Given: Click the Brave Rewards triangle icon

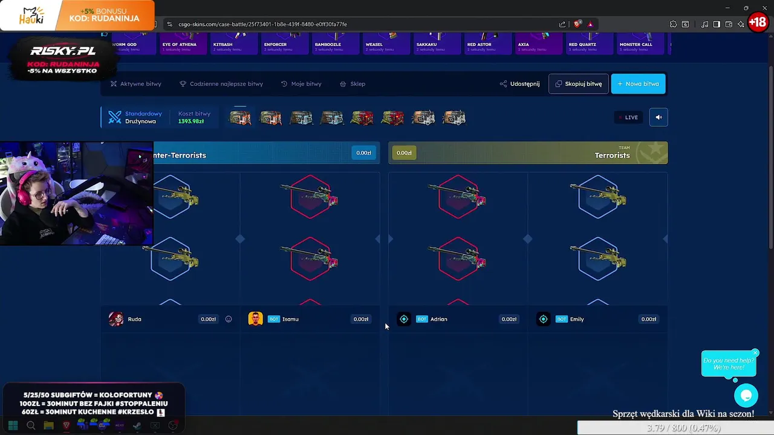Looking at the screenshot, I should 590,24.
